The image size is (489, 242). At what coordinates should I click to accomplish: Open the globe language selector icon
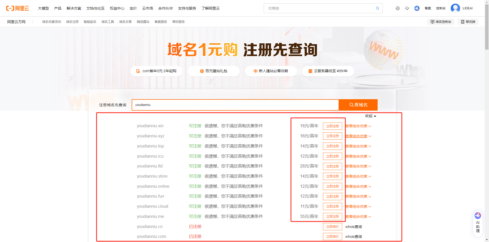tap(397, 8)
